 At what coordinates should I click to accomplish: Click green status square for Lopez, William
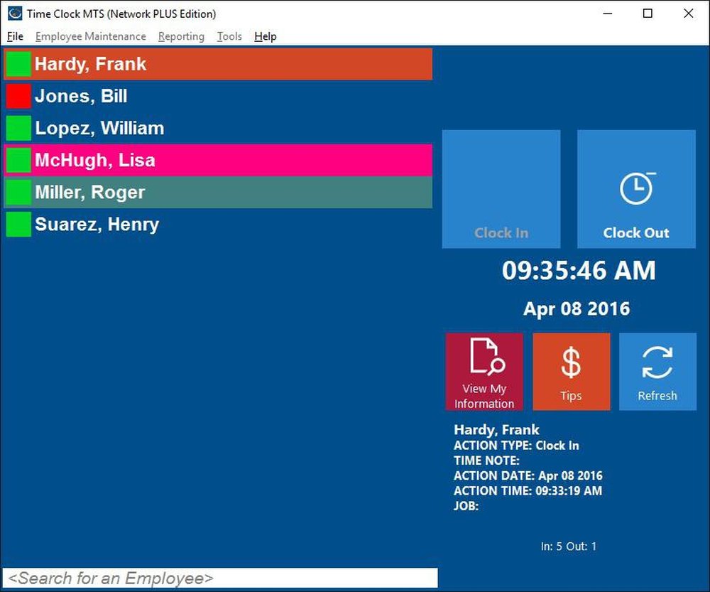click(x=18, y=129)
